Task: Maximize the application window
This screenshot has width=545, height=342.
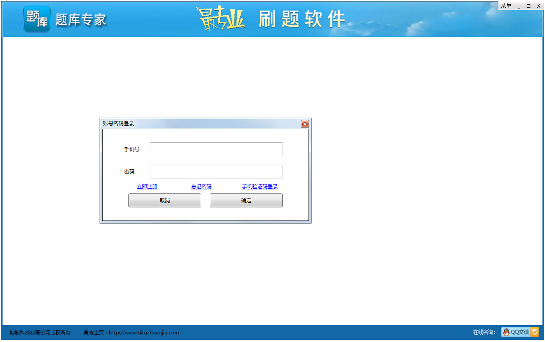Action: pyautogui.click(x=528, y=6)
